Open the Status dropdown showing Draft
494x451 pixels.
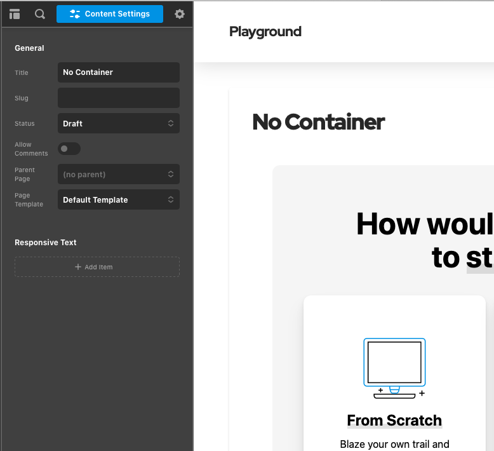tap(118, 123)
